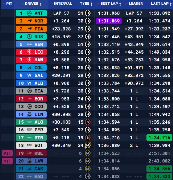Click the soft tyre icon on STR row
This screenshot has height=180, width=173.
coord(88,137)
